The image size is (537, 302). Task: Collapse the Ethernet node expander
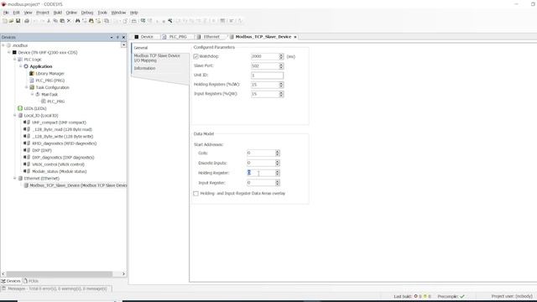click(15, 178)
